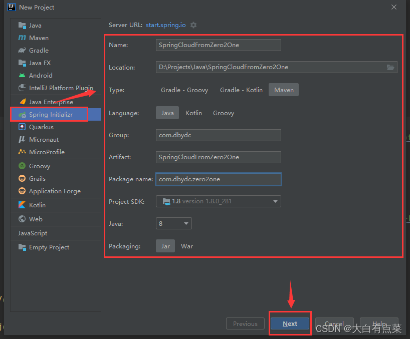The width and height of the screenshot is (410, 339).
Task: Click the Previous button
Action: pos(245,324)
